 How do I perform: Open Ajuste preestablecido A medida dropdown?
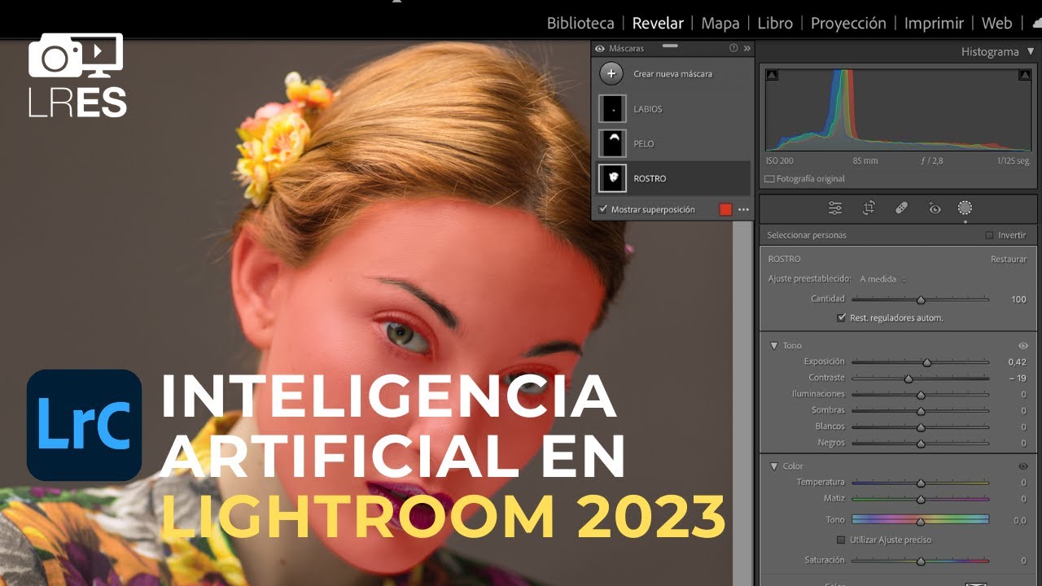[882, 279]
